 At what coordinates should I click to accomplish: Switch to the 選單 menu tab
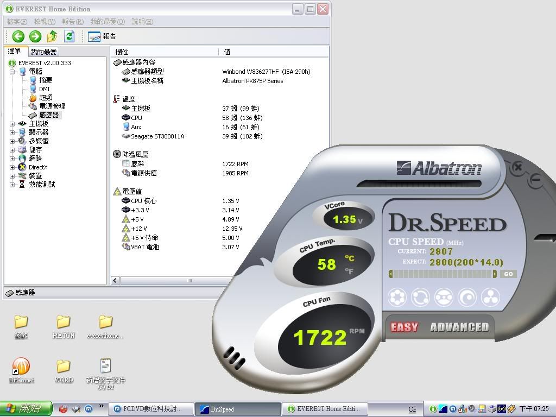coord(15,51)
